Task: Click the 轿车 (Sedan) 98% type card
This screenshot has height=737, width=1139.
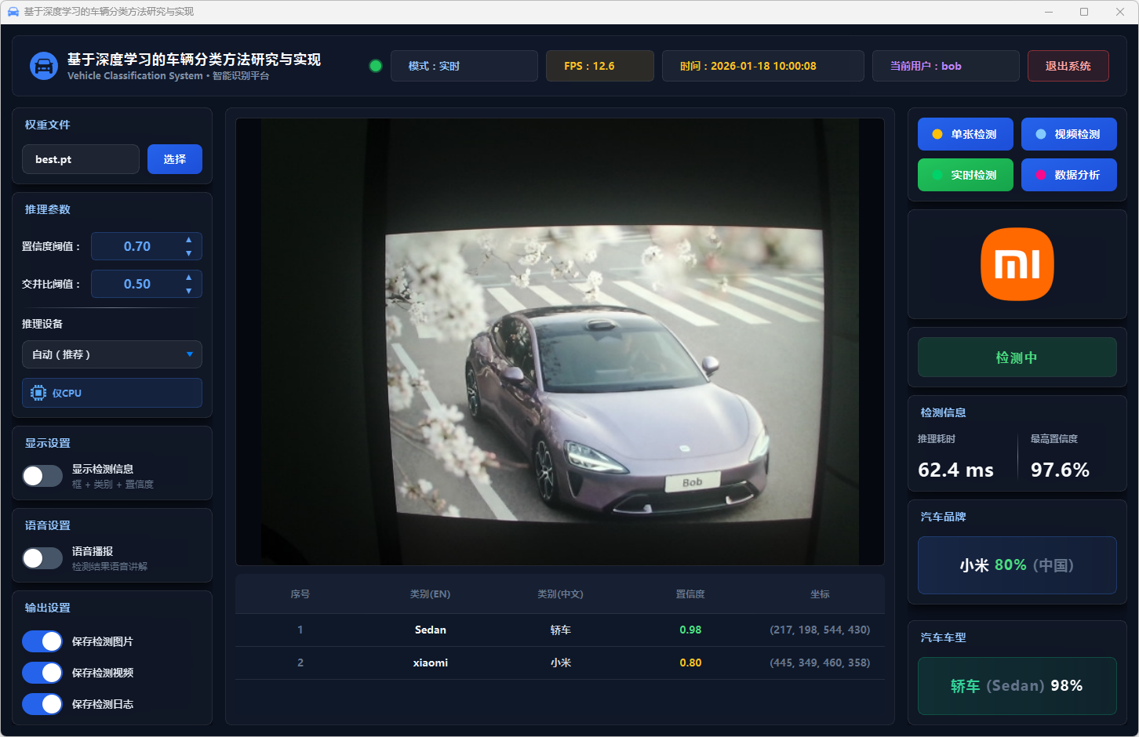Action: coord(1017,686)
